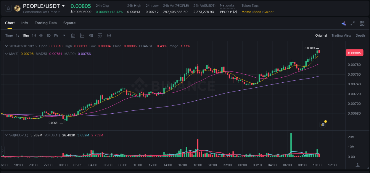The image size is (370, 173).
Task: Switch to the Info tab
Action: tap(25, 23)
